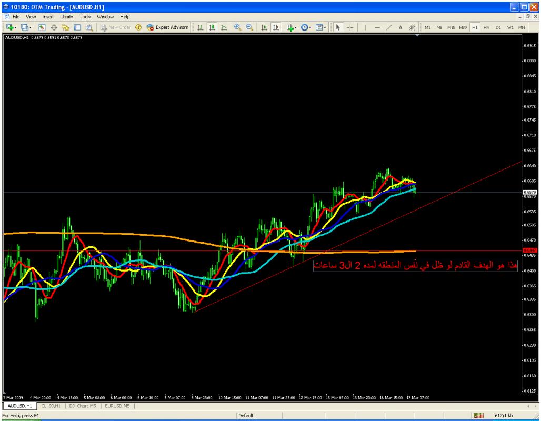The image size is (541, 421).
Task: Select the Text 'A' drawing tool
Action: (x=400, y=27)
